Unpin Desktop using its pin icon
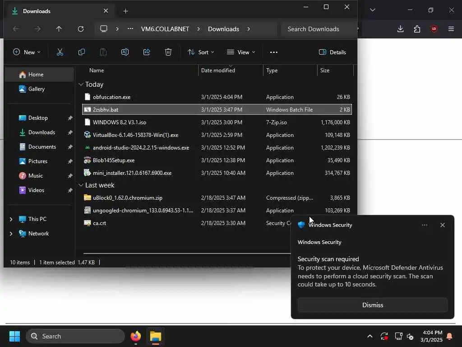Image resolution: width=462 pixels, height=347 pixels. pyautogui.click(x=70, y=118)
